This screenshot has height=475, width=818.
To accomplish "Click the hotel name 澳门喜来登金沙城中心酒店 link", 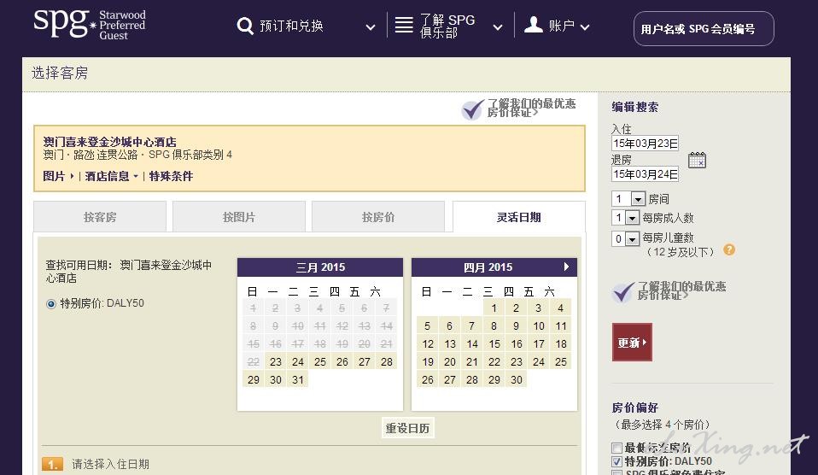I will (x=109, y=142).
